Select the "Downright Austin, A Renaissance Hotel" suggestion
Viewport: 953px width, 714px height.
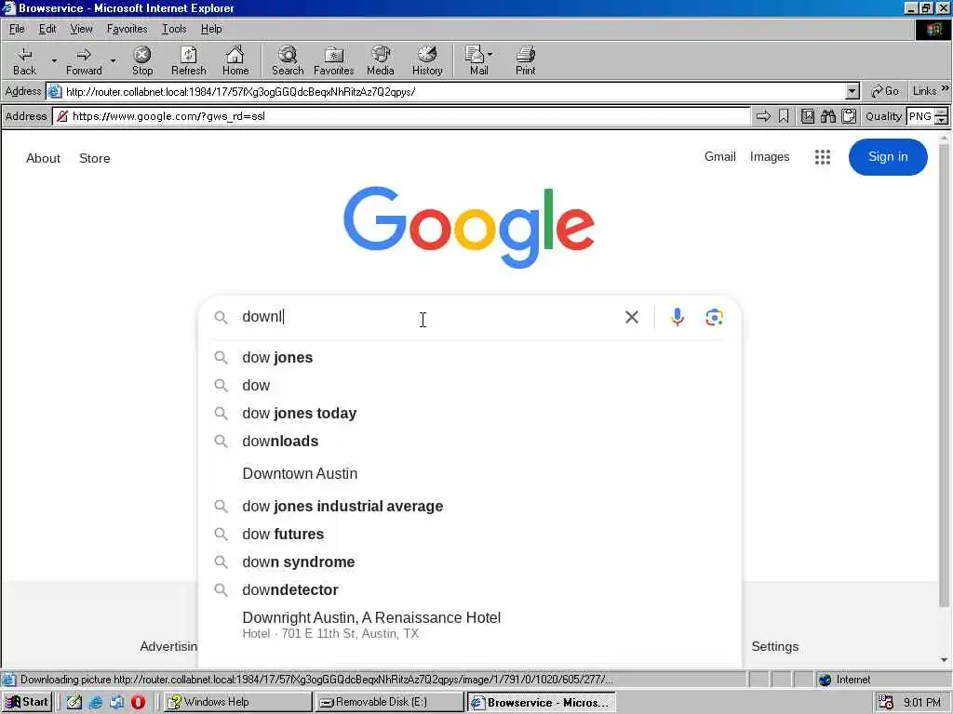point(470,625)
